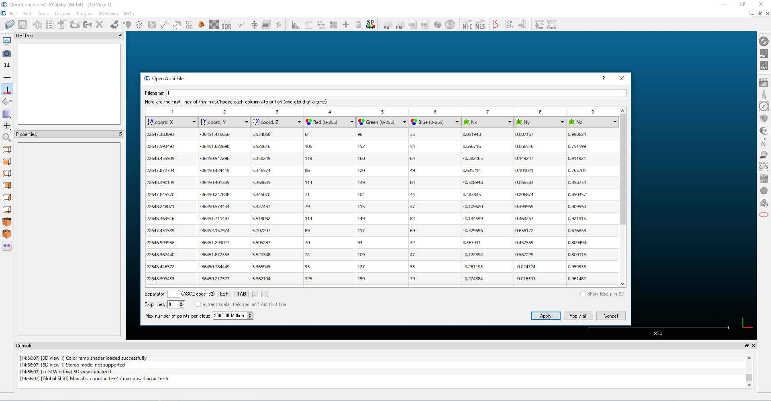Toggle Show labels in 2D checkbox
Screen dimensions: 771x401
coord(583,294)
